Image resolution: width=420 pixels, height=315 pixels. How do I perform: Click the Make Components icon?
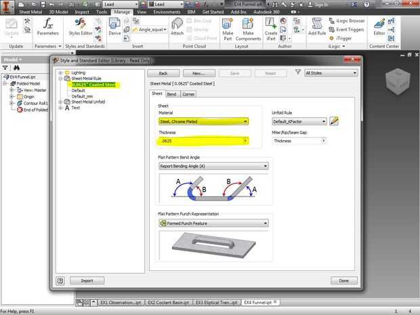[248, 29]
